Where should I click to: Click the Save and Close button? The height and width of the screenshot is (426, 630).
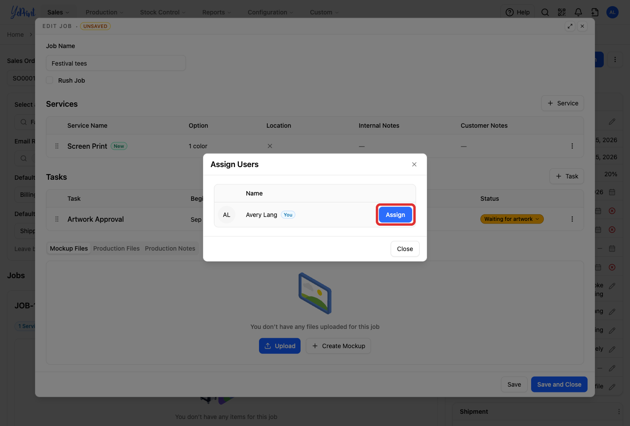point(559,384)
